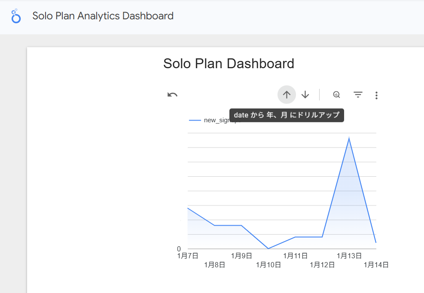This screenshot has width=424, height=293.
Task: Open the explore magnifier icon
Action: pos(337,95)
